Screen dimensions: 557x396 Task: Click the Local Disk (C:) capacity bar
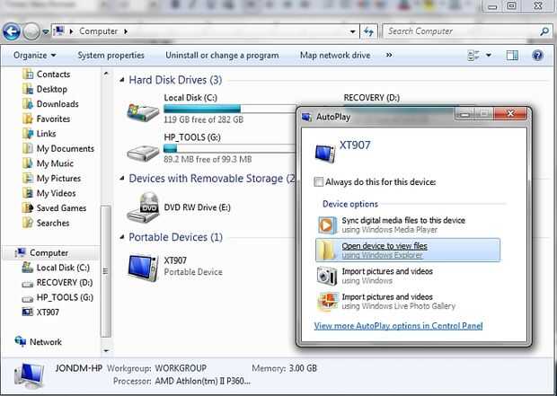click(229, 109)
